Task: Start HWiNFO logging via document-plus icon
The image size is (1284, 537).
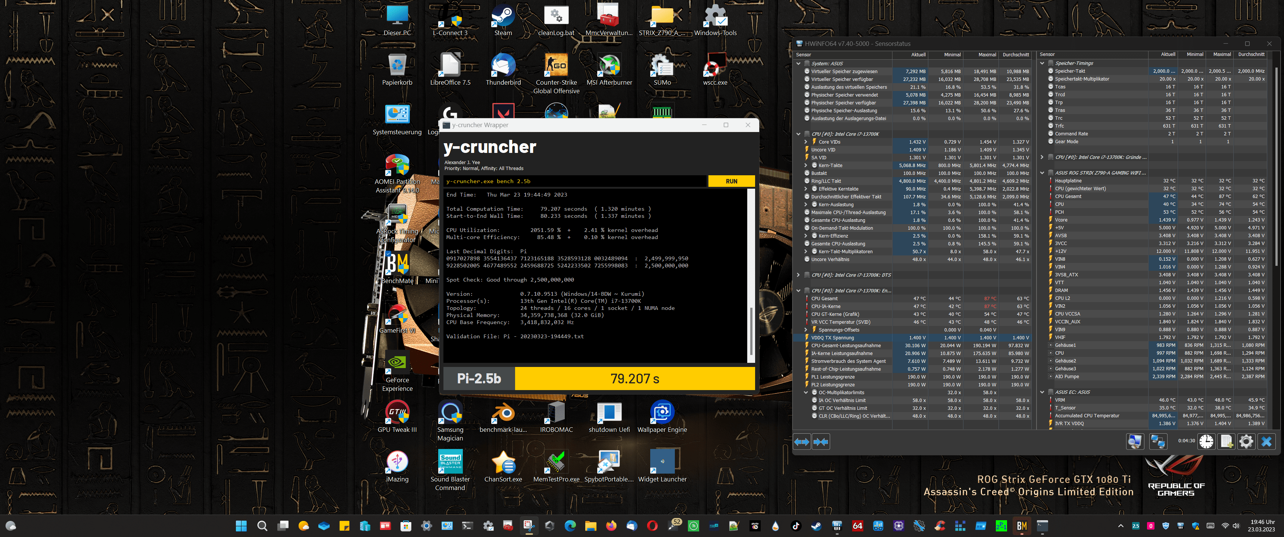Action: coord(1227,442)
